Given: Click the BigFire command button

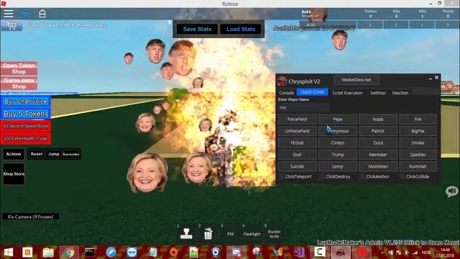Looking at the screenshot, I should pos(418,131).
